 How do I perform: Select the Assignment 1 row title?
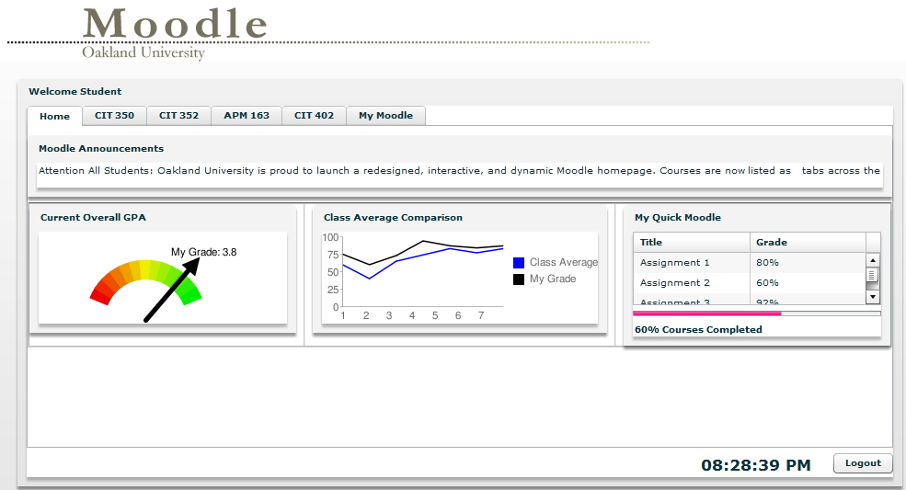pyautogui.click(x=674, y=262)
